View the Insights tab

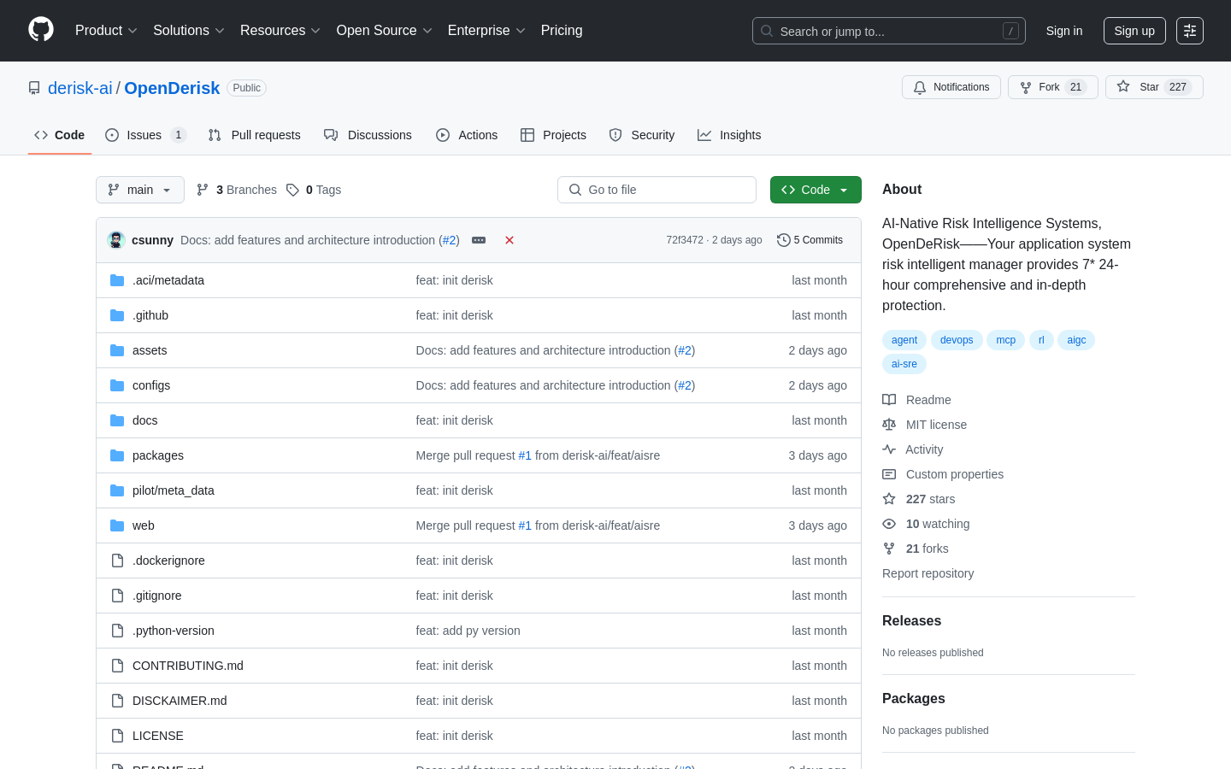(x=729, y=135)
